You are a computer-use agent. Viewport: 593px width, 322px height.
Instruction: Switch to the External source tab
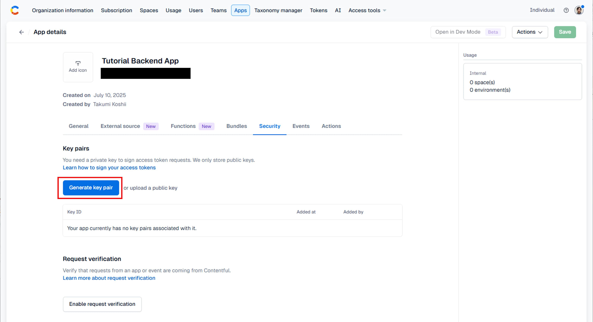[x=130, y=126]
